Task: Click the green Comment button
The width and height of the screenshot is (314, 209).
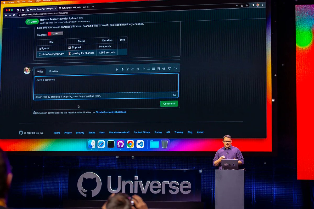Action: click(169, 104)
